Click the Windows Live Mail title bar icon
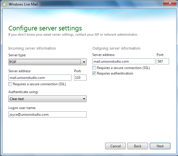 (5, 4)
